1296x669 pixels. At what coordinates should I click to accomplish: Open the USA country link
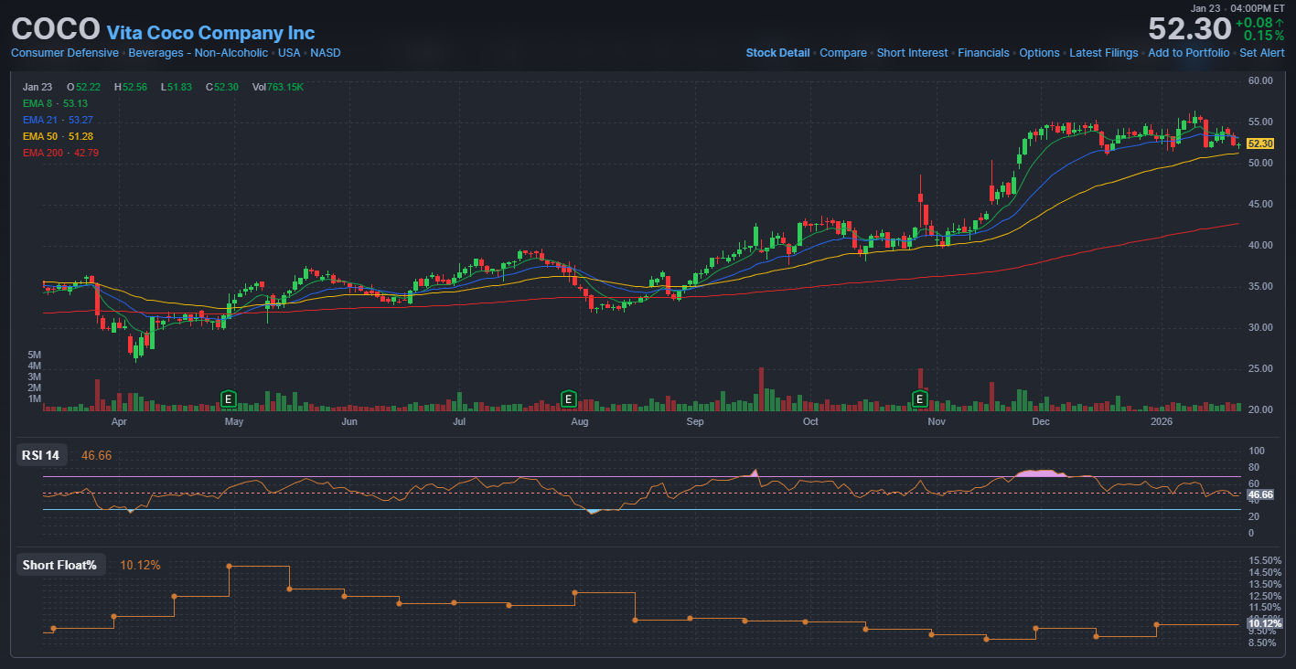pos(289,53)
